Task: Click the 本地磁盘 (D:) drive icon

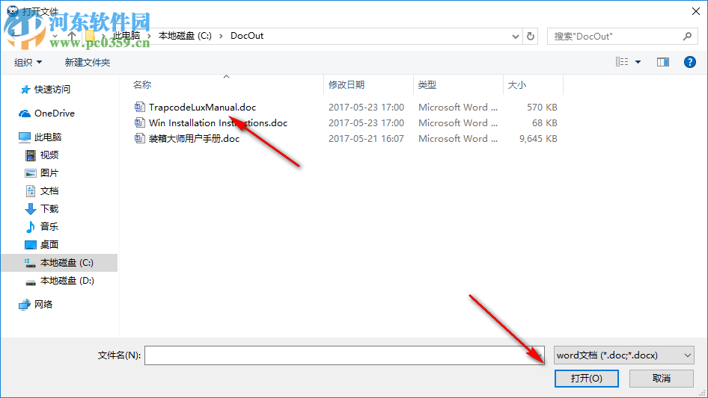Action: (x=30, y=282)
